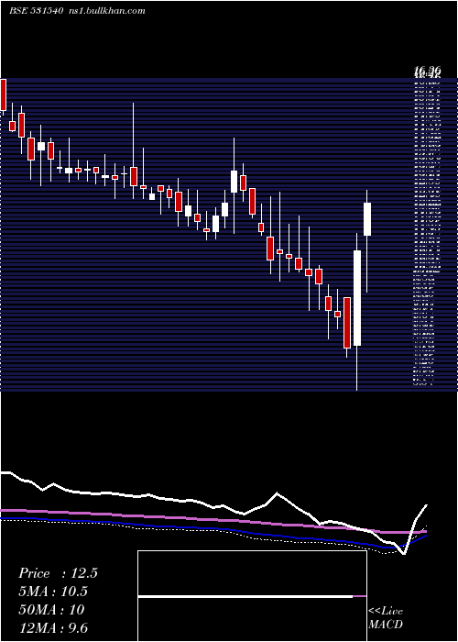
Task: Click the "5MA : 10.5" value
Action: click(x=53, y=592)
